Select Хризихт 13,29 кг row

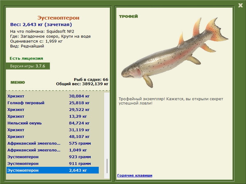coord(53,116)
